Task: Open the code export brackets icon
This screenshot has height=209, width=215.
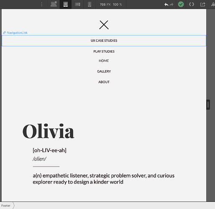Action: [192, 4]
